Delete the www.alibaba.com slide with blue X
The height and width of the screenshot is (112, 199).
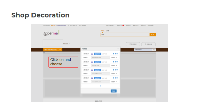coord(117,70)
